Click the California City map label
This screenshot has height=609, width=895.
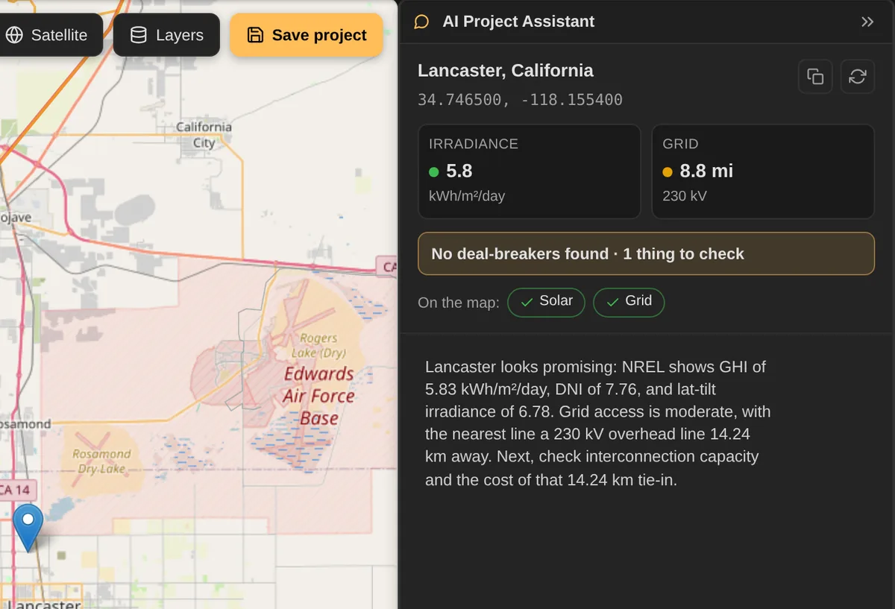[x=204, y=135]
